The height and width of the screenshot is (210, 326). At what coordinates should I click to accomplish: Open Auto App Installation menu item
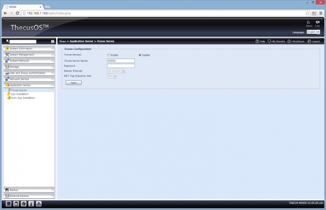tap(23, 98)
